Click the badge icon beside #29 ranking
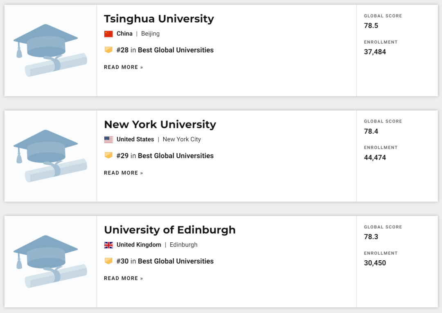The image size is (442, 313). 108,155
